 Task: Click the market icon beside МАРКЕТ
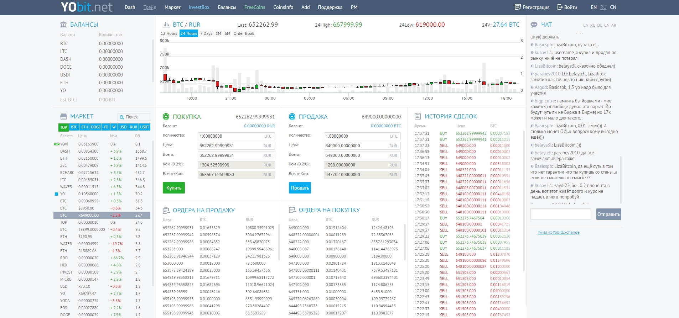63,116
